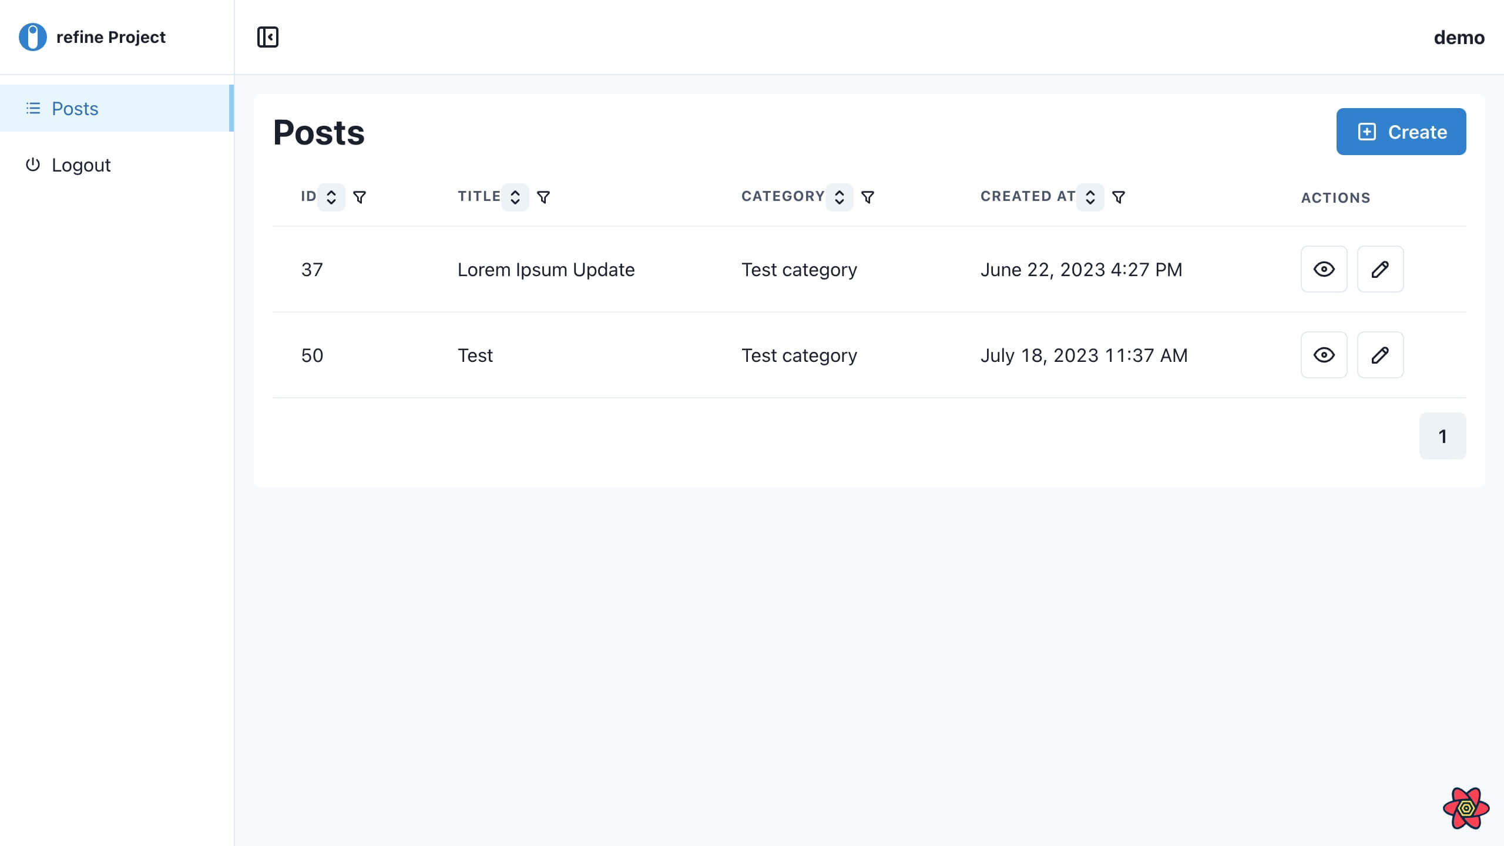Click the eye icon for post 50
The width and height of the screenshot is (1504, 846).
tap(1324, 354)
